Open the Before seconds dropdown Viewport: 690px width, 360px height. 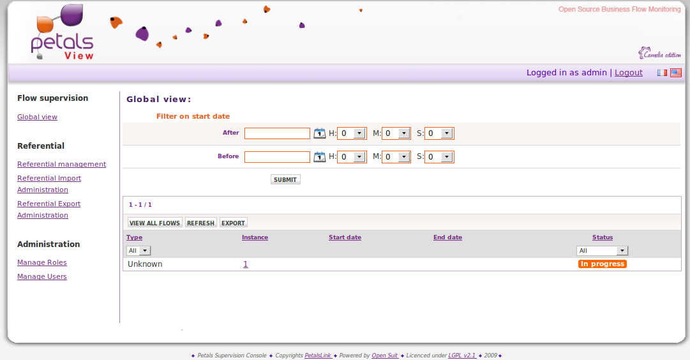pos(439,157)
